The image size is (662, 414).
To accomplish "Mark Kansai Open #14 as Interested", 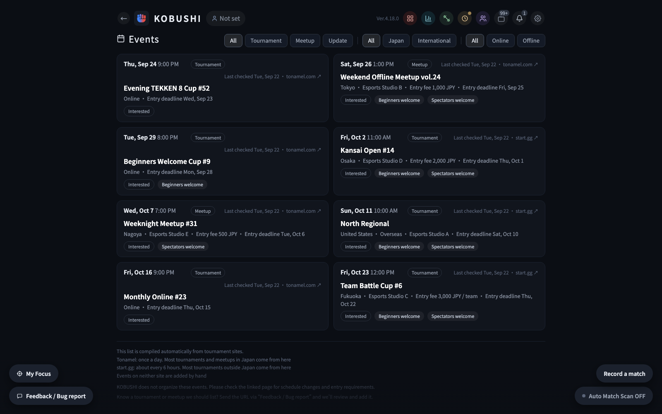I will coord(355,173).
